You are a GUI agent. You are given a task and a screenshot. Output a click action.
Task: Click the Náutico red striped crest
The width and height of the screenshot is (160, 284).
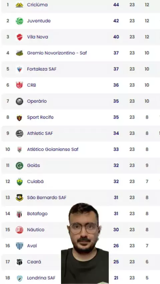pyautogui.click(x=19, y=230)
